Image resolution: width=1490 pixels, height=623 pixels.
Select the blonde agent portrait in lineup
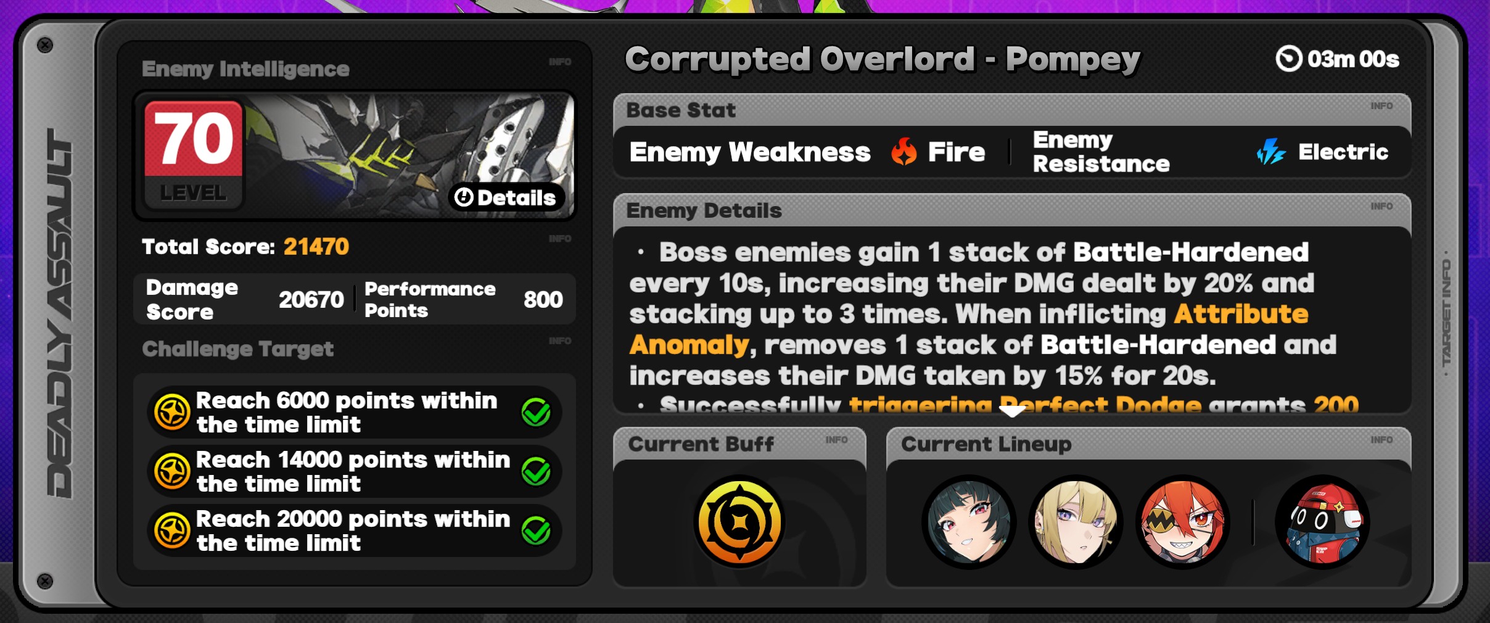pos(1076,522)
